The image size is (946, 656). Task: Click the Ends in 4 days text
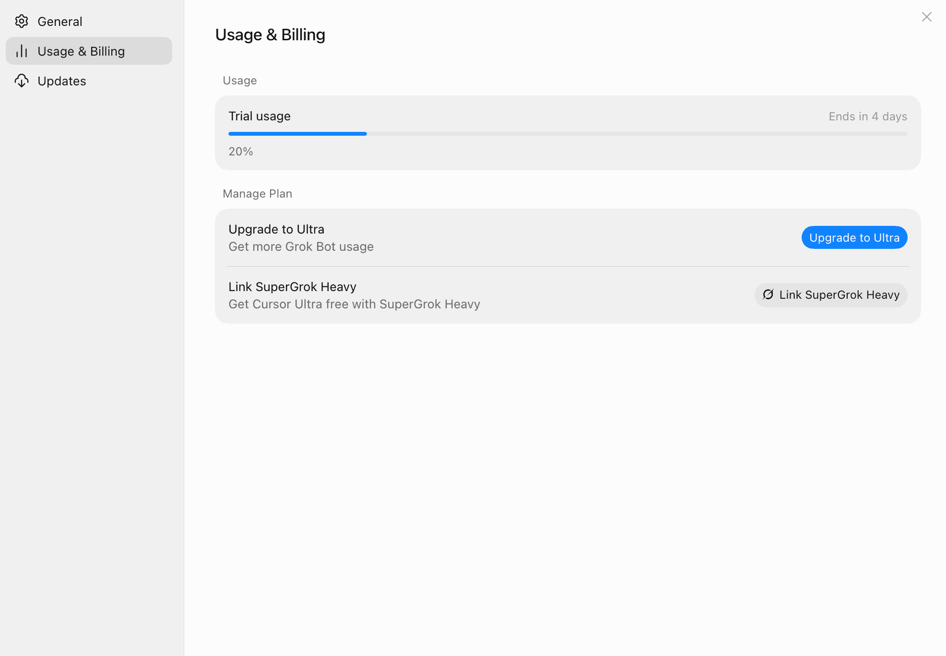click(x=868, y=117)
